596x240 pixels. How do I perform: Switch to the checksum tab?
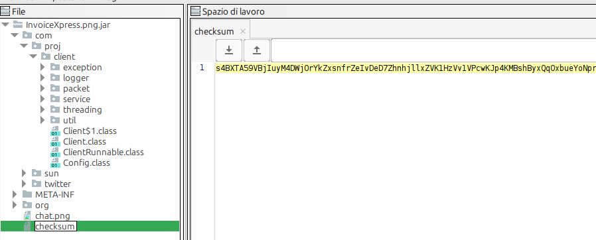(x=214, y=32)
